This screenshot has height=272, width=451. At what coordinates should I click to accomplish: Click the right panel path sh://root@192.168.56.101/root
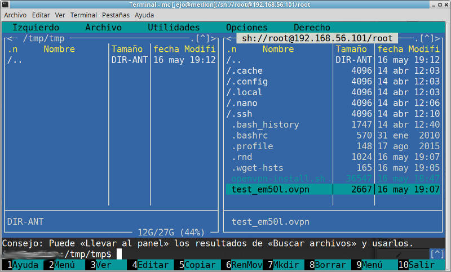click(x=317, y=38)
